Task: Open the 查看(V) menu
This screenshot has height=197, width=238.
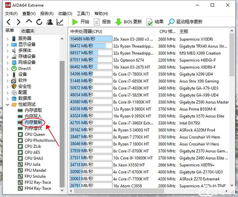Action: 29,14
